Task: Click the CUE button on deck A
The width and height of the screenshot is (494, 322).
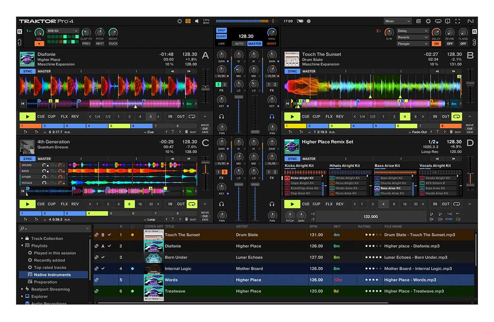Action: tap(41, 117)
